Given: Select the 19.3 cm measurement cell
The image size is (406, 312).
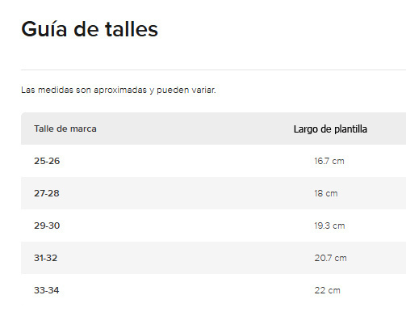Looking at the screenshot, I should point(329,226).
